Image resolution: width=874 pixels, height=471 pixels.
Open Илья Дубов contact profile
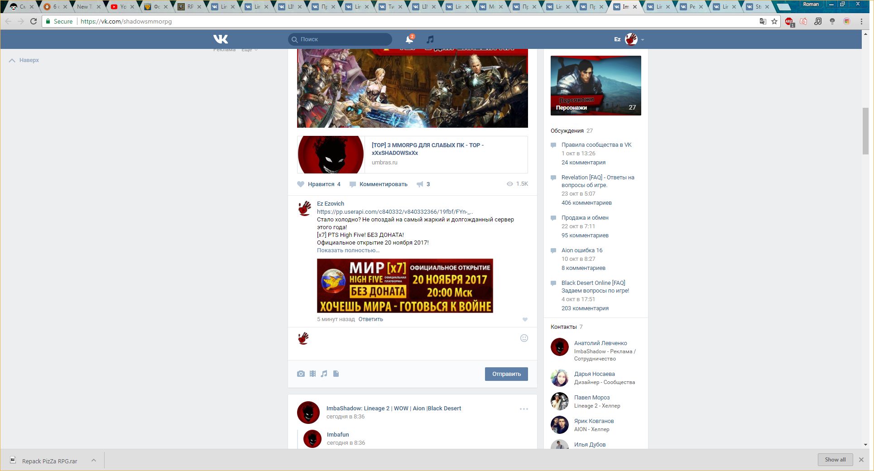590,445
